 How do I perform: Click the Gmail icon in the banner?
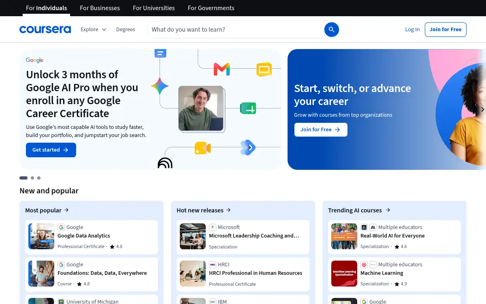[222, 69]
